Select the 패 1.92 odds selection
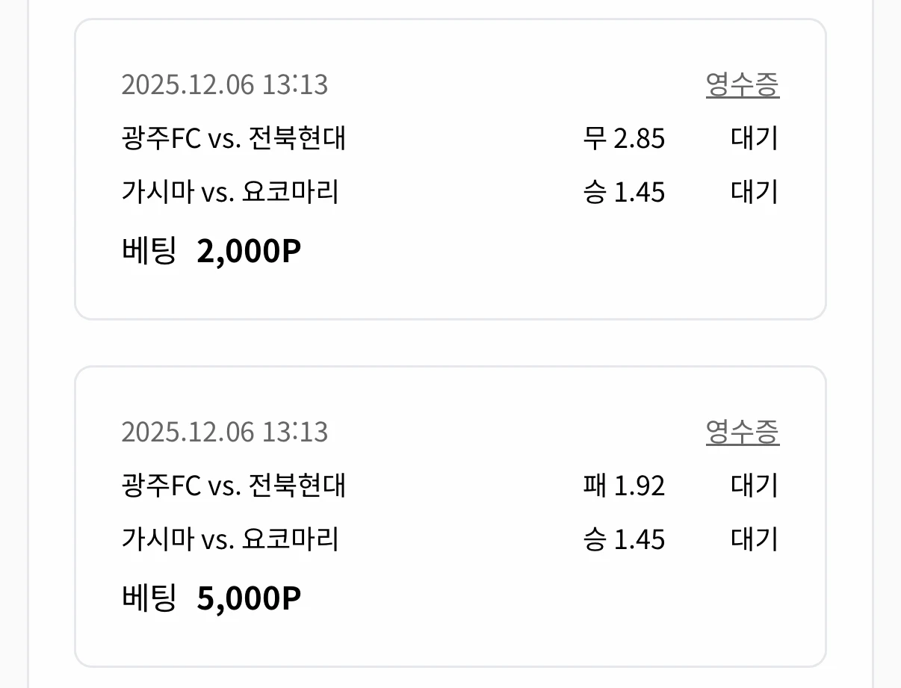The width and height of the screenshot is (901, 688). (x=624, y=486)
